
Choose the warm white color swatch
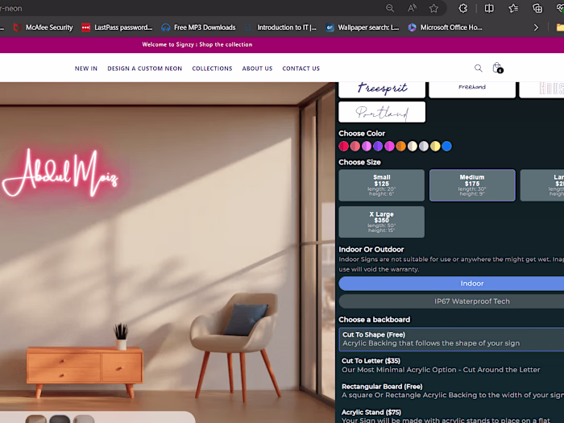click(413, 146)
